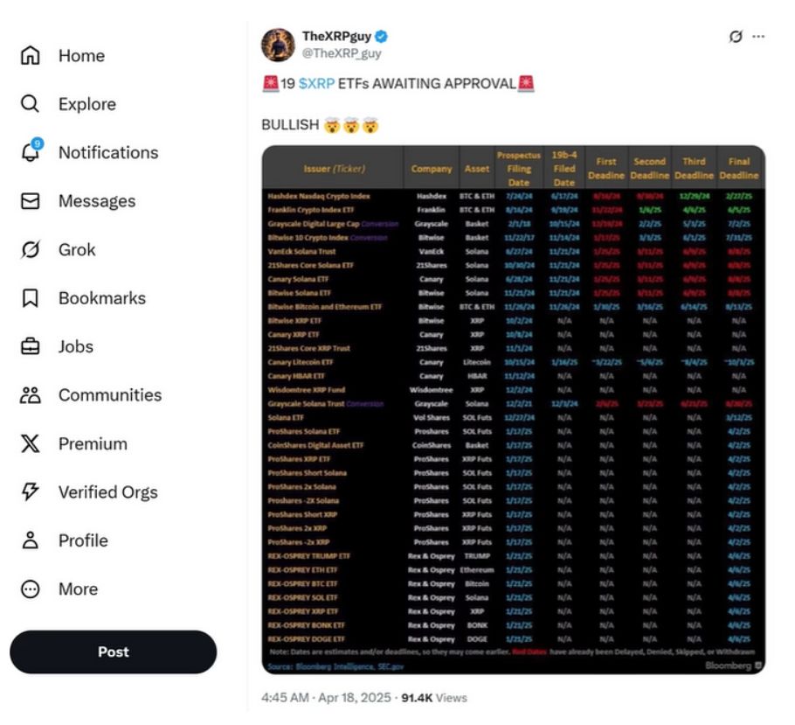Open the three-dot menu on the tweet
The height and width of the screenshot is (725, 795).
[x=758, y=37]
